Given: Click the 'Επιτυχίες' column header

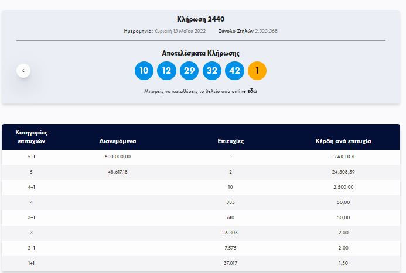Looking at the screenshot, I should 231,141.
